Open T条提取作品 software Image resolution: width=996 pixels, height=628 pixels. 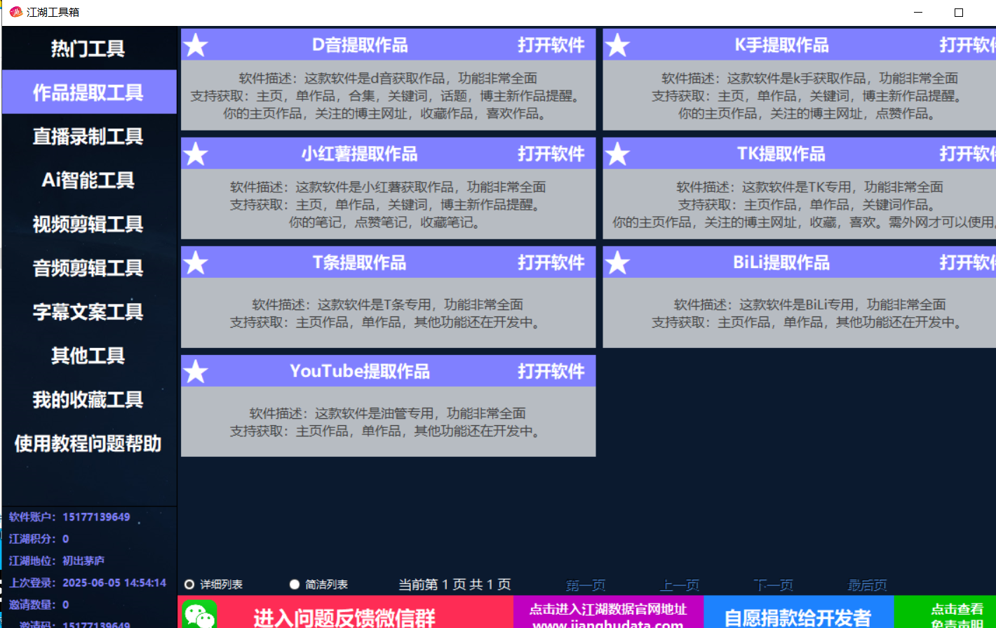[x=551, y=262]
